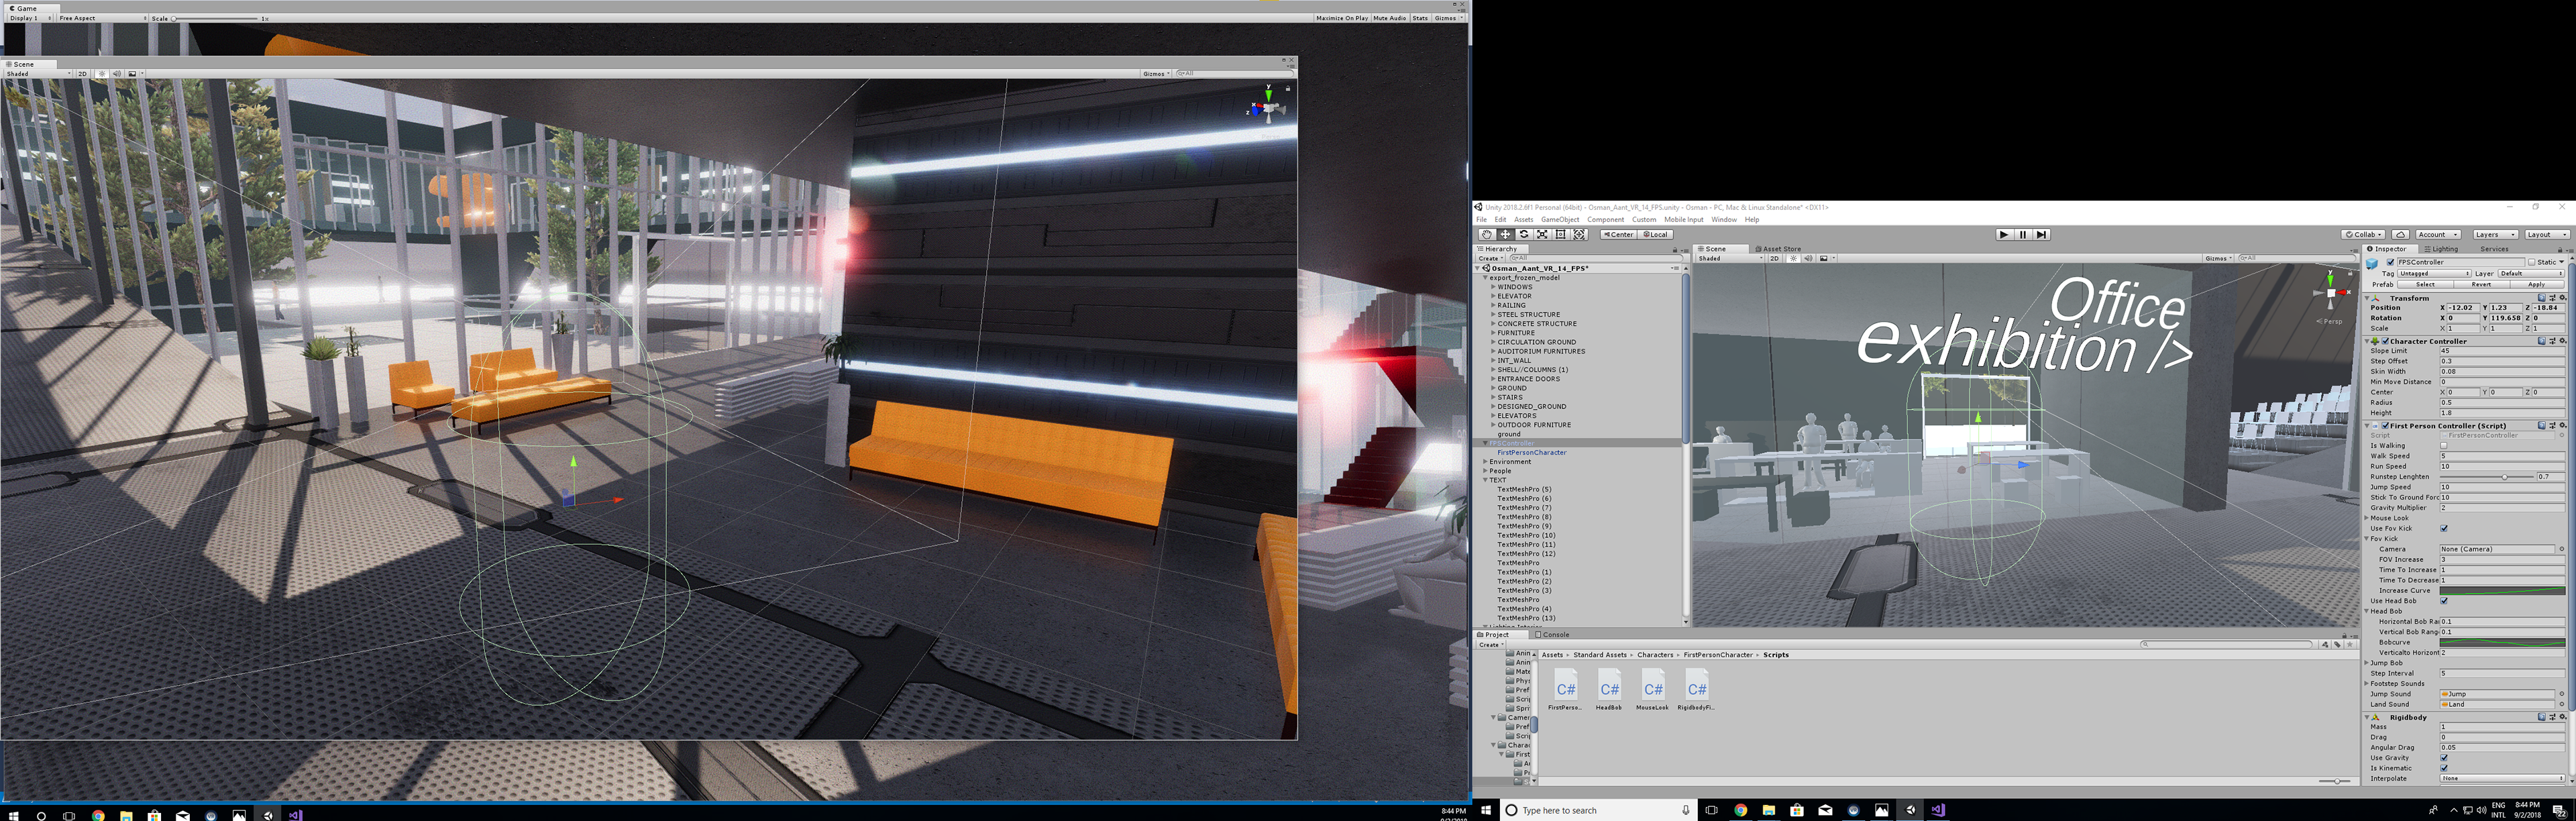The image size is (2576, 821).
Task: Toggle the Static checkbox
Action: coord(2531,262)
